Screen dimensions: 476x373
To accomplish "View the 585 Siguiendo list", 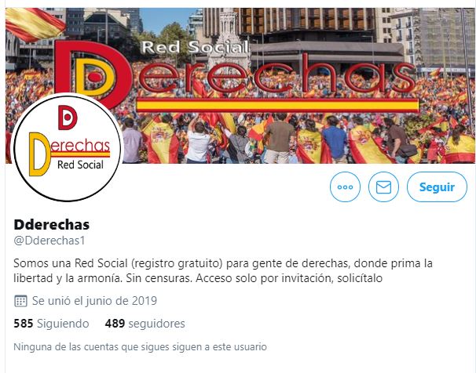I will (x=51, y=324).
